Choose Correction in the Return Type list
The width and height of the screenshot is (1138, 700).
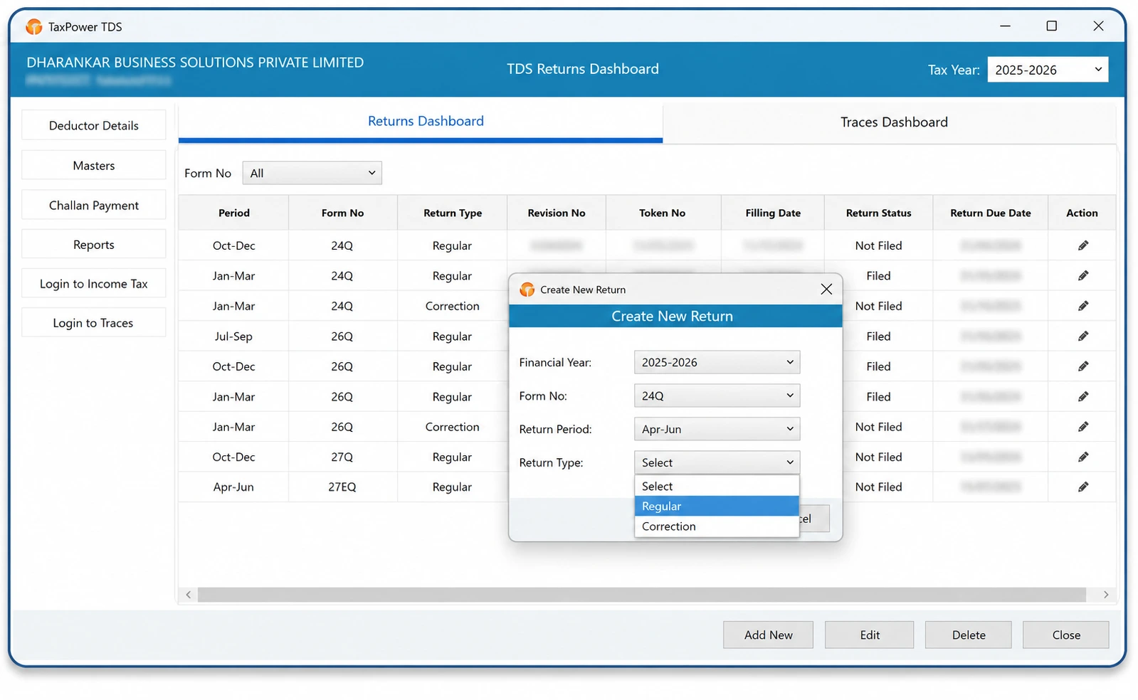coord(717,526)
